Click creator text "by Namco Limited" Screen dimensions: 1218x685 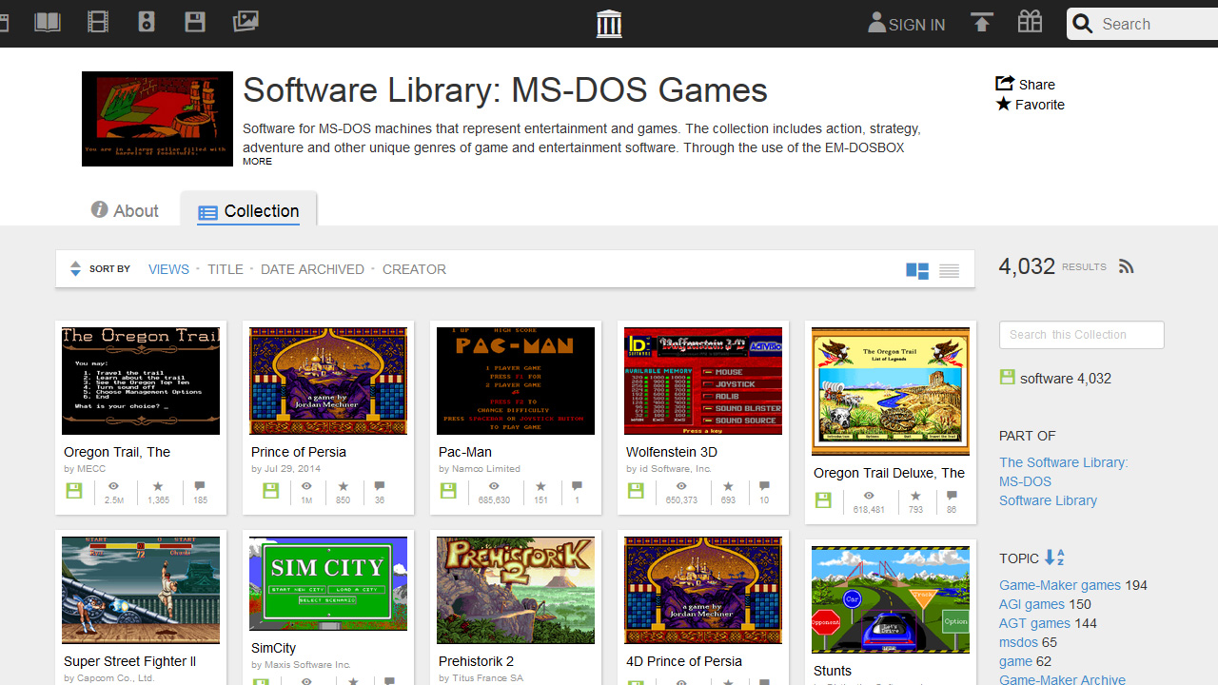pos(480,469)
